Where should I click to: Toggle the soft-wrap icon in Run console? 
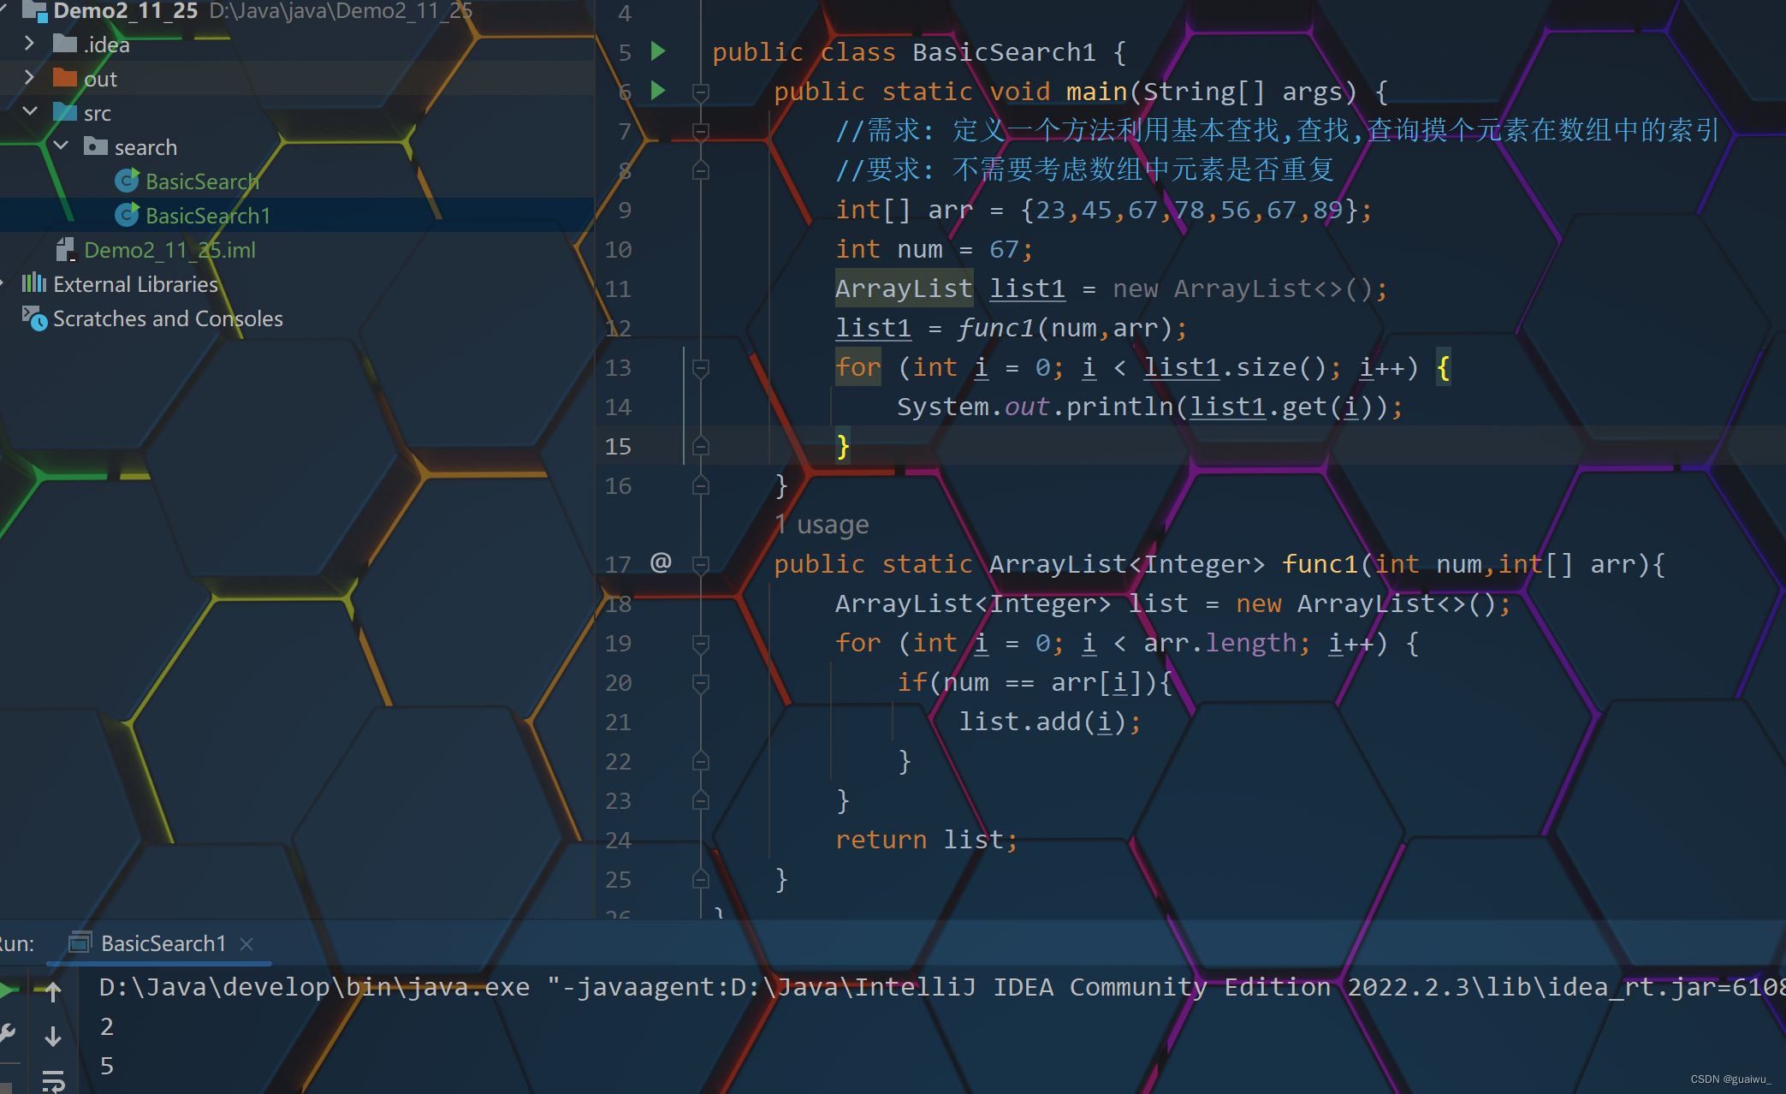[x=53, y=1080]
